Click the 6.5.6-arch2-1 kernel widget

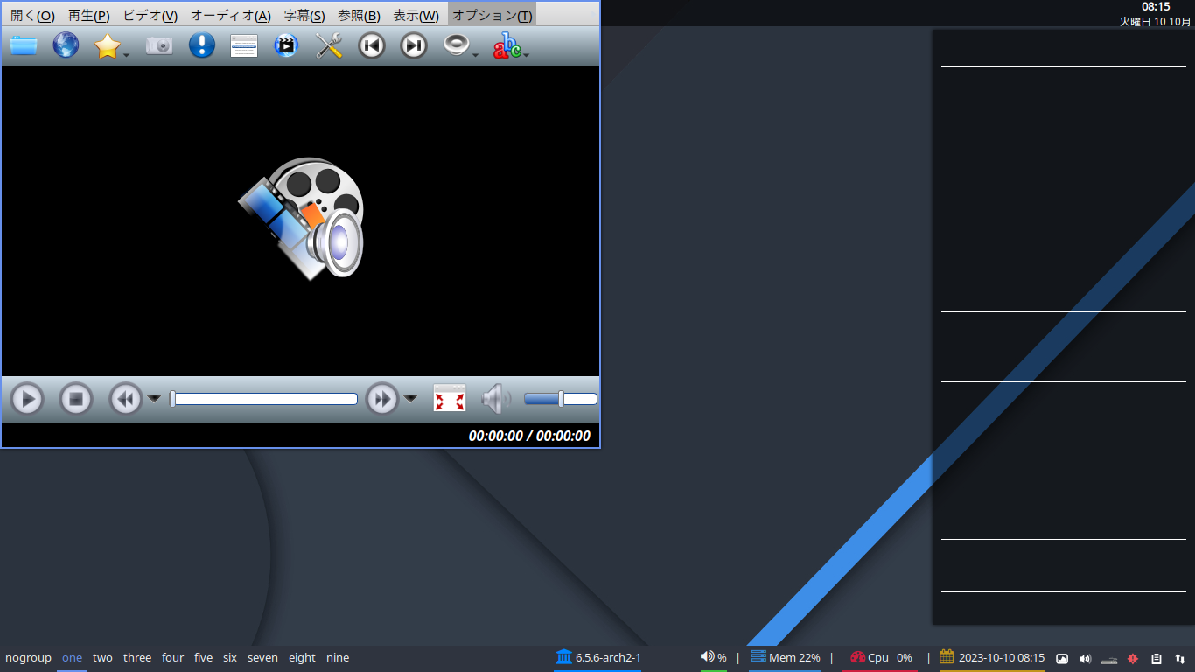tap(598, 657)
